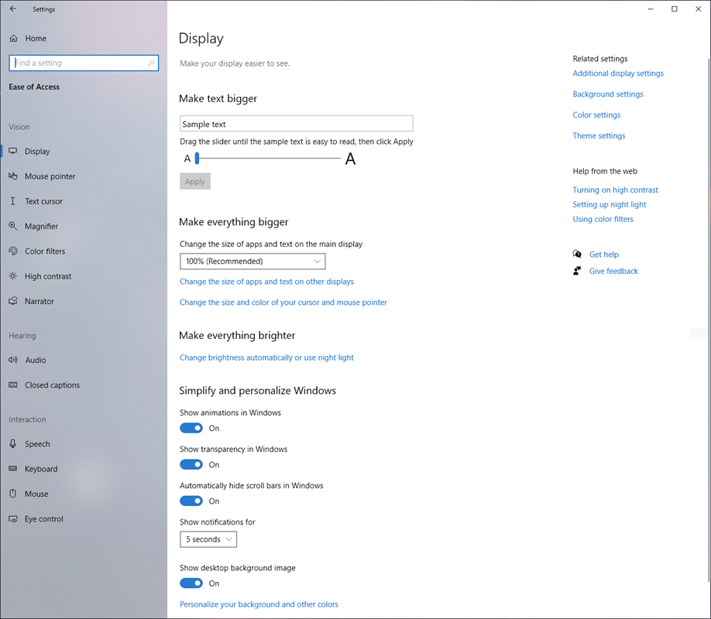Open the Eye control icon
Screen dimensions: 711x619
click(x=13, y=519)
